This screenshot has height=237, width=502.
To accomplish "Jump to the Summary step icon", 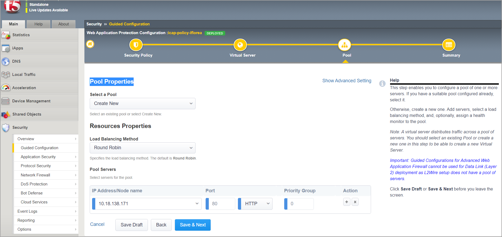I will coord(449,45).
